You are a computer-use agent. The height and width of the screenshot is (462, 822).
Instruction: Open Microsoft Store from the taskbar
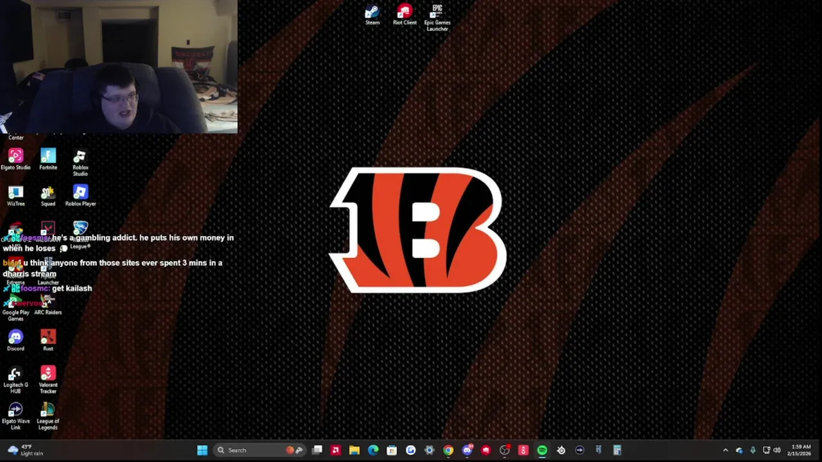click(x=392, y=450)
